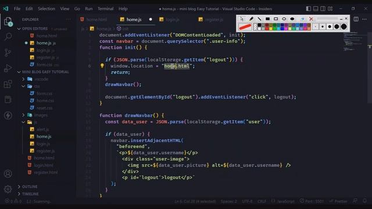Open the Customize Layout icon
This screenshot has height=209, width=372.
tap(330, 9)
